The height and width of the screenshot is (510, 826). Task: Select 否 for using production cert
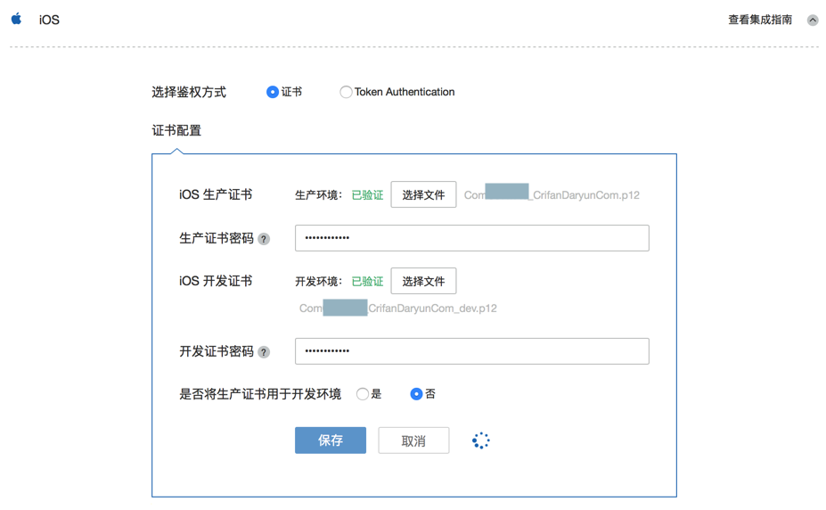click(416, 394)
